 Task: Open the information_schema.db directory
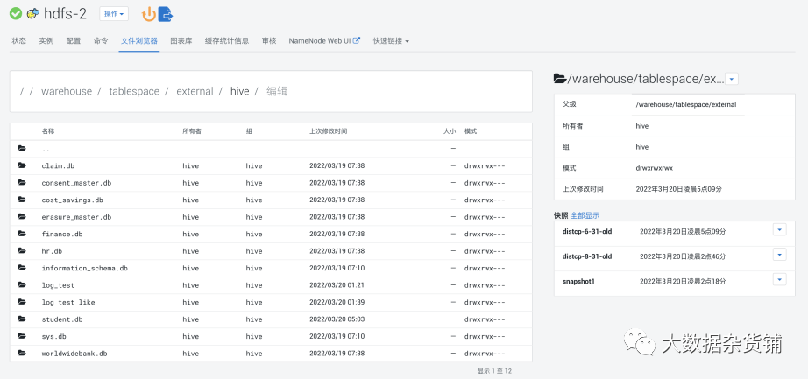pyautogui.click(x=84, y=269)
